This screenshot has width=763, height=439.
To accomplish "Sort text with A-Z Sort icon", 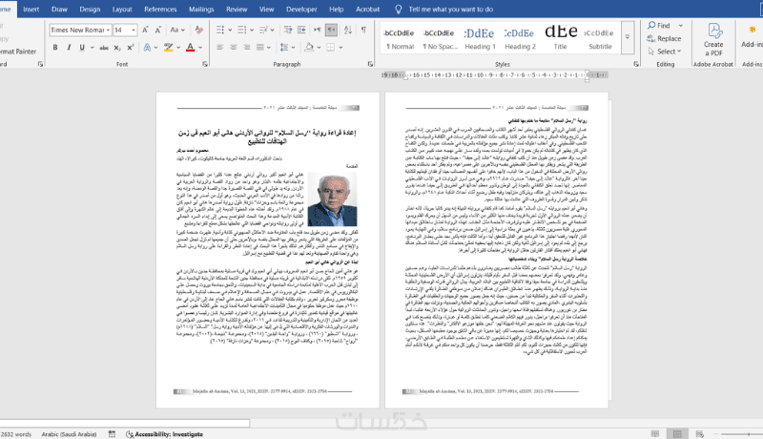I will pyautogui.click(x=348, y=31).
